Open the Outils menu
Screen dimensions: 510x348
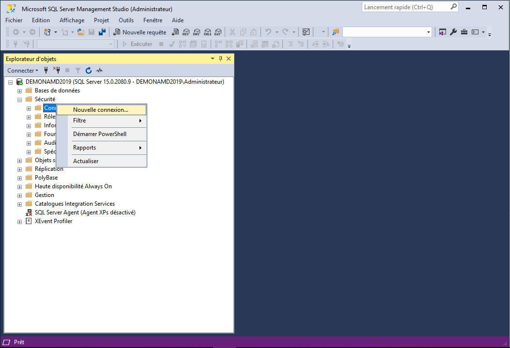point(126,20)
